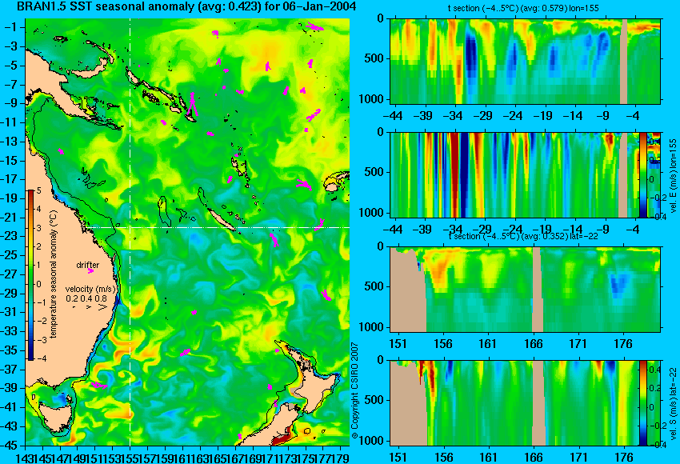Click the 'velocity (m/s)' legend label
The height and width of the screenshot is (464, 680).
click(91, 289)
